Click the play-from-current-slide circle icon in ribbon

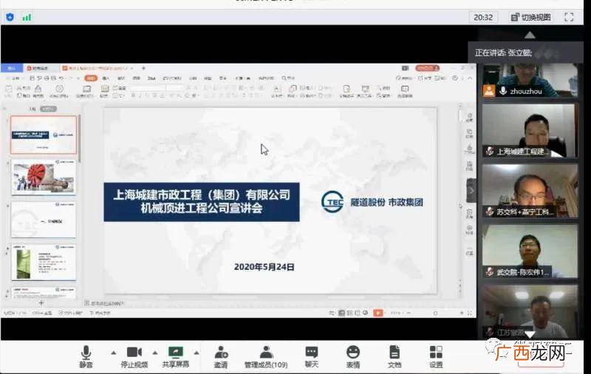[x=59, y=89]
